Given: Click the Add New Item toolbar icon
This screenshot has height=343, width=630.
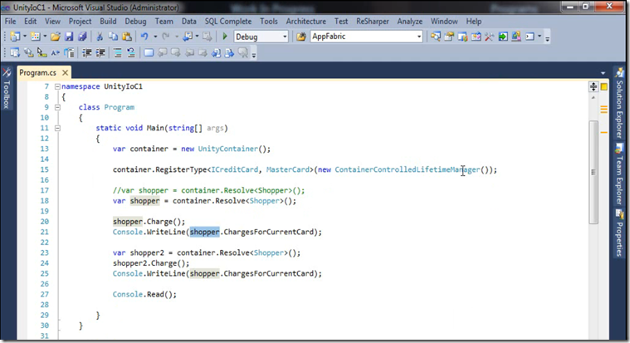Looking at the screenshot, I should pos(36,37).
